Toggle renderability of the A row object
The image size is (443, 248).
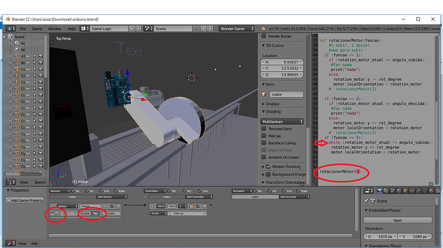click(x=40, y=56)
